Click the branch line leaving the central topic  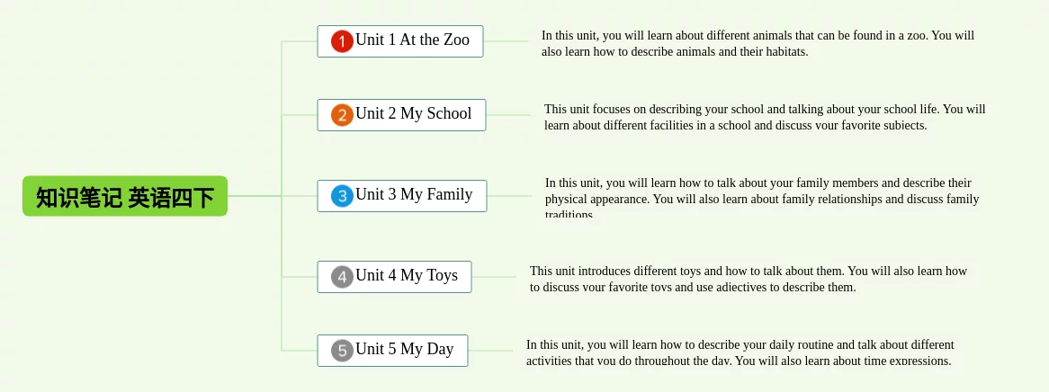click(x=256, y=196)
